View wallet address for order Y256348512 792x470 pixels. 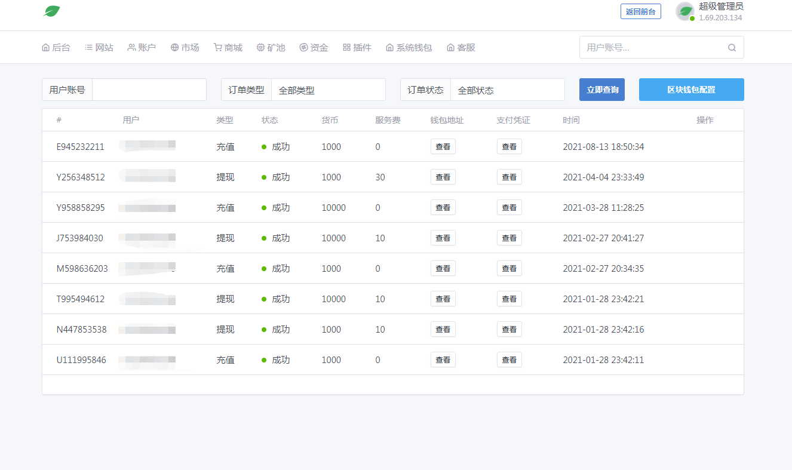(443, 177)
